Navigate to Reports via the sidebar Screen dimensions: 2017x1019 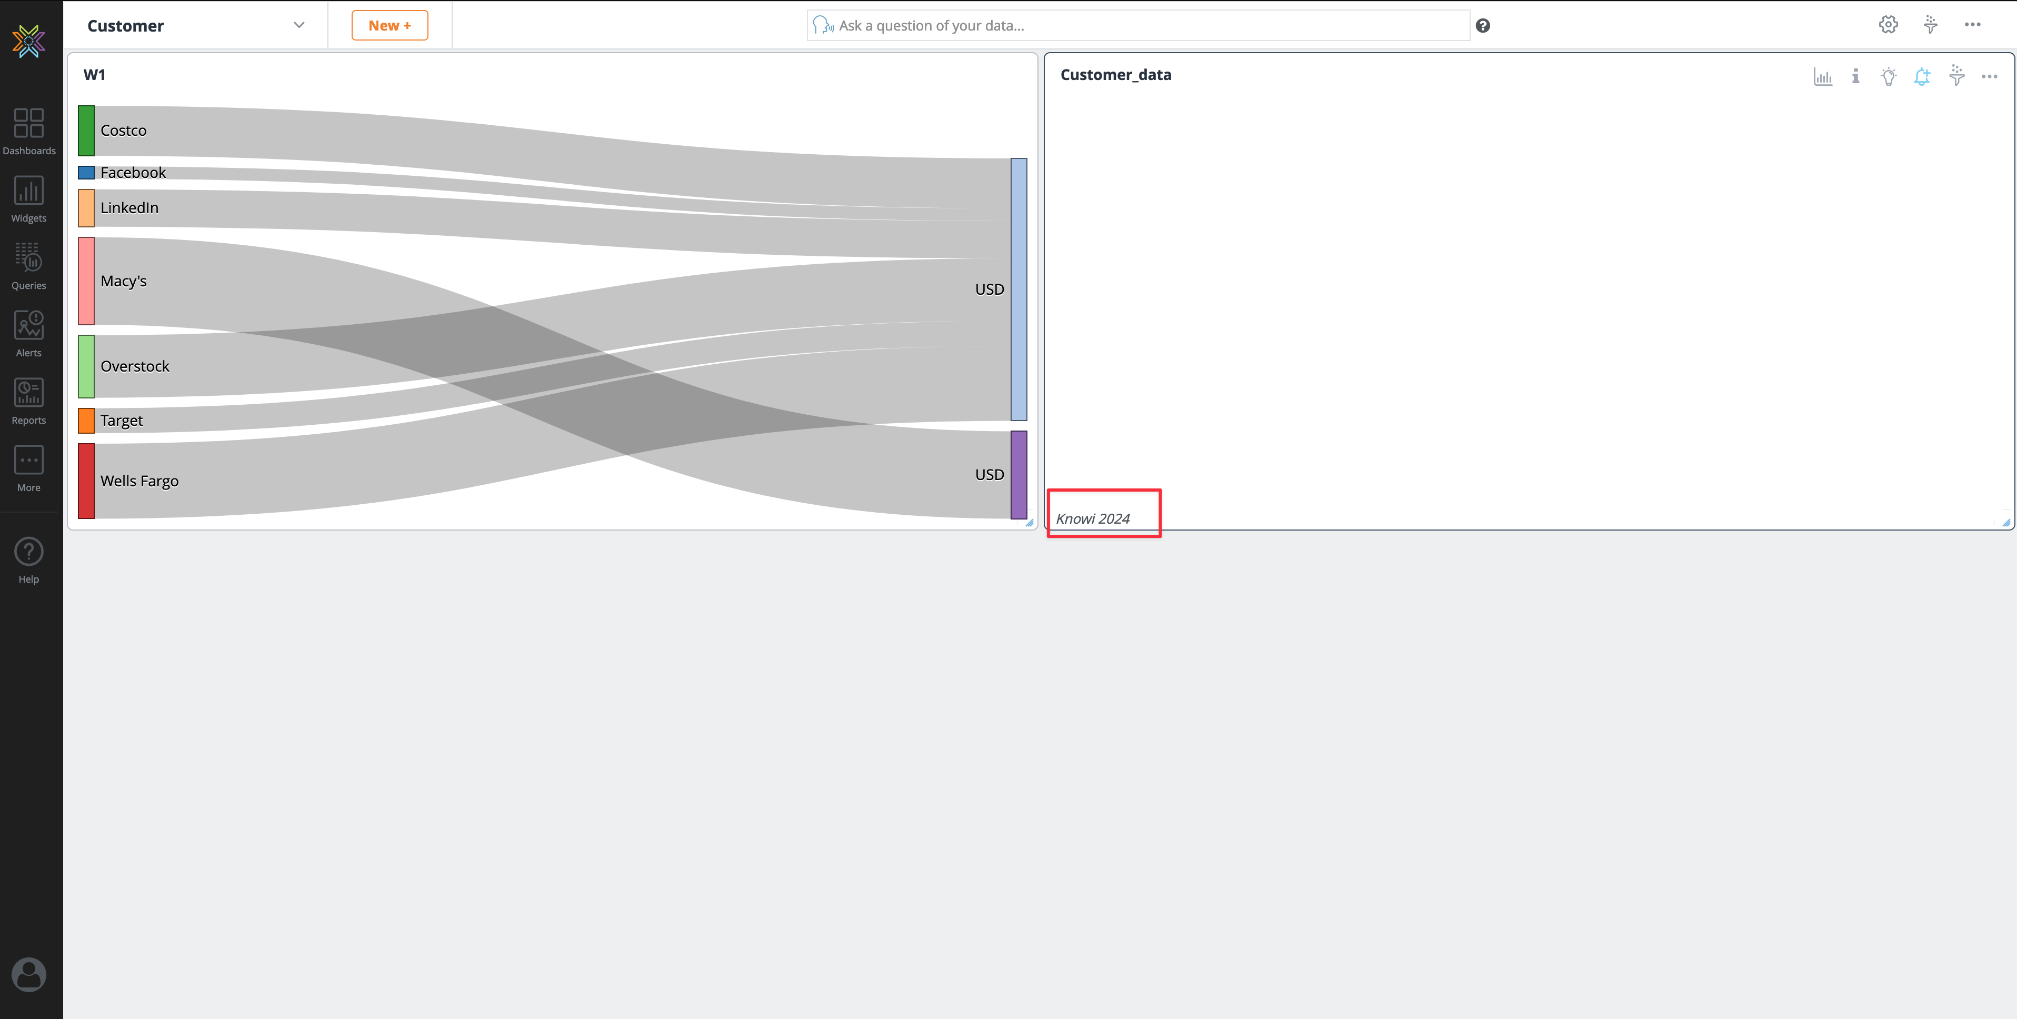(29, 400)
